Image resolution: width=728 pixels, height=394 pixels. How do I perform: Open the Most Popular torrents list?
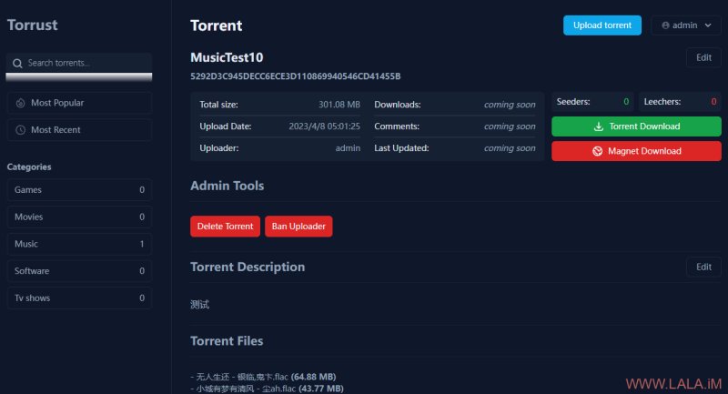click(x=79, y=103)
